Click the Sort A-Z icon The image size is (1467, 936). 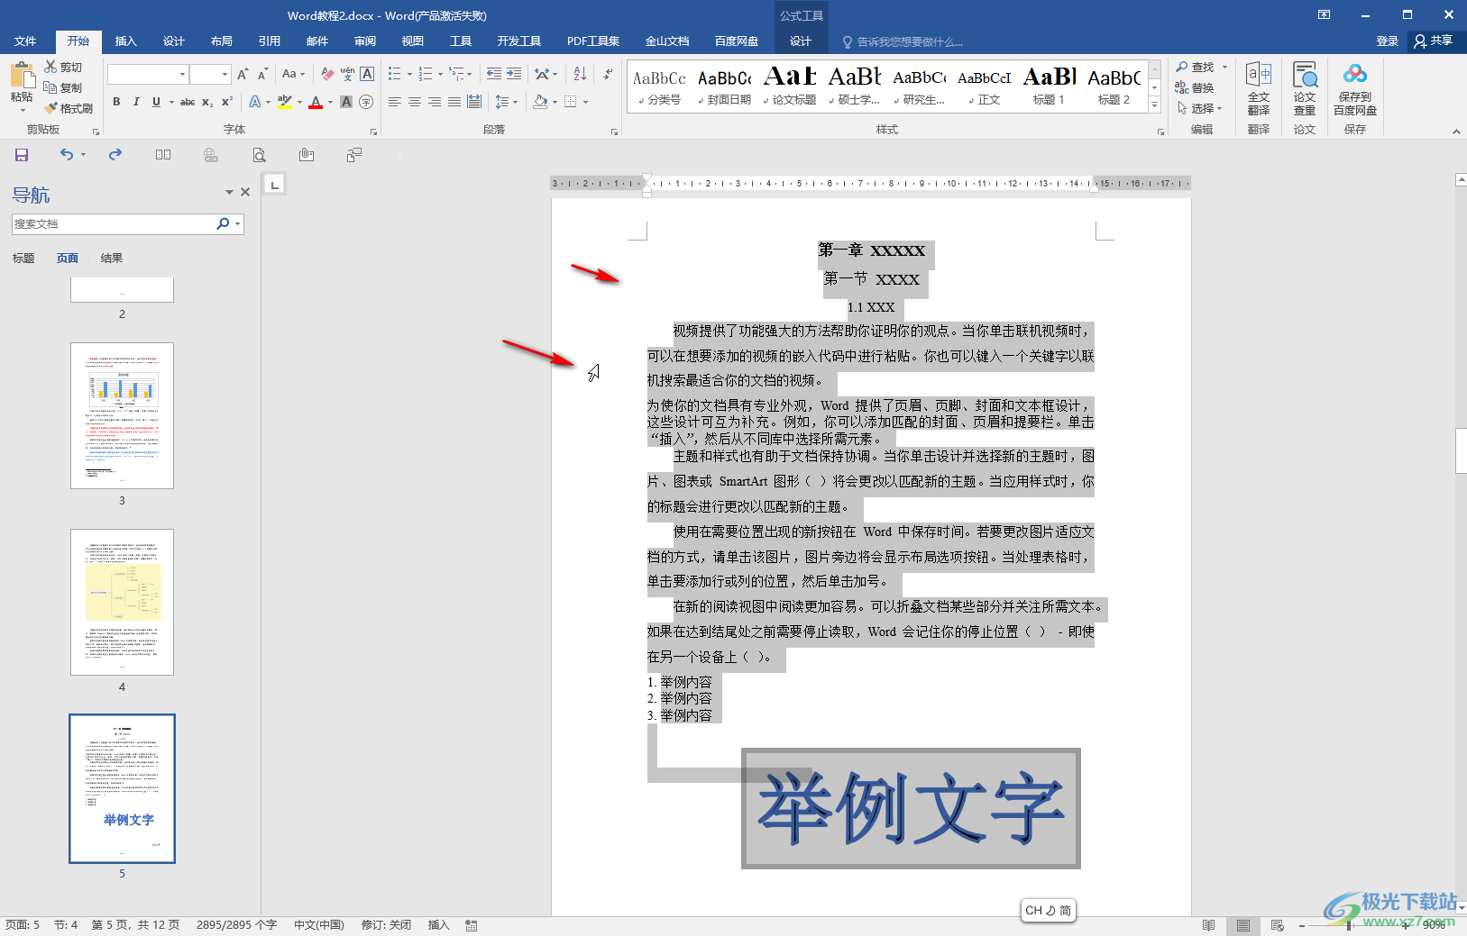pos(580,74)
